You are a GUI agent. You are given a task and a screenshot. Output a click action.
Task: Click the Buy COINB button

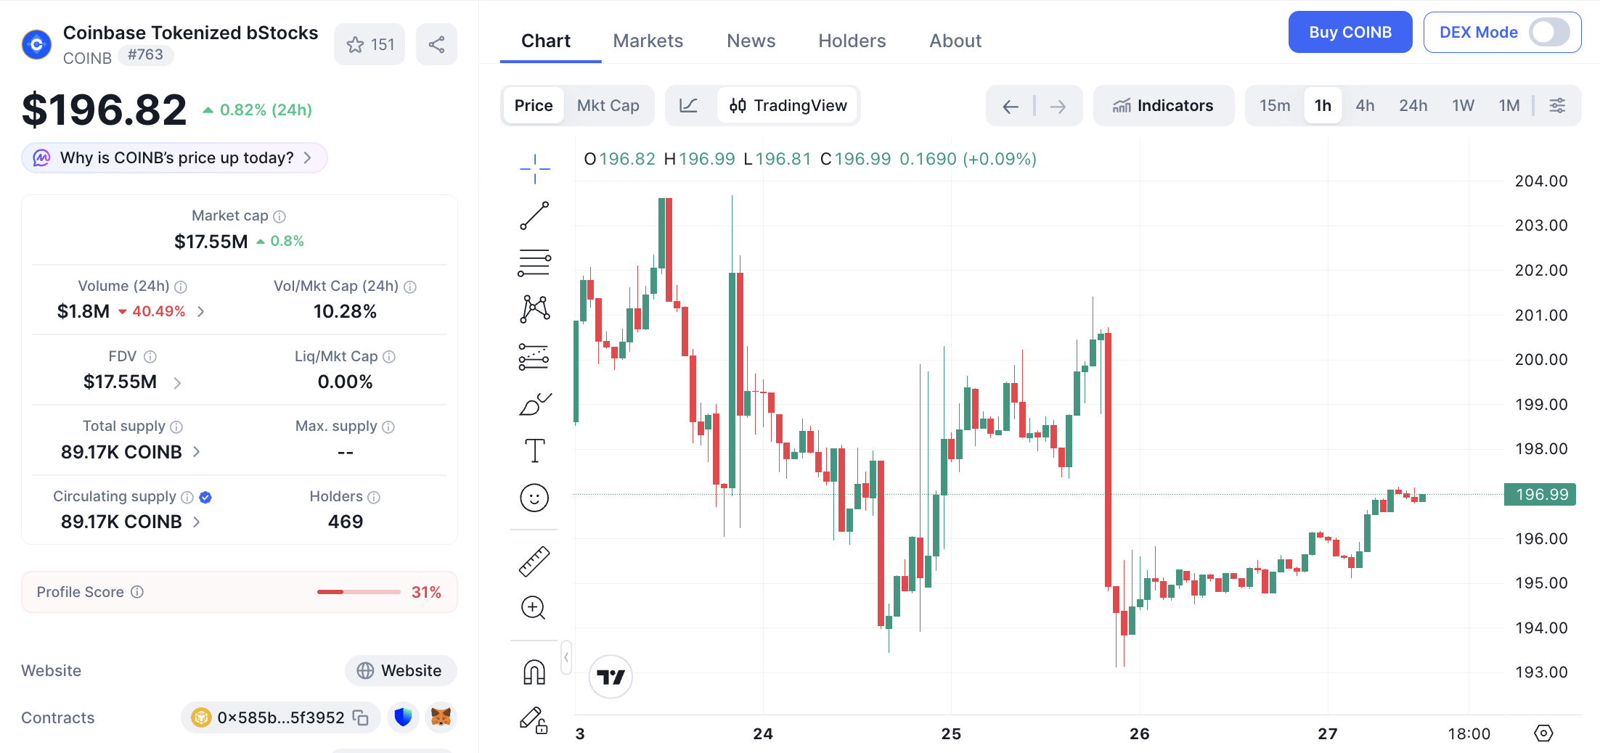[1350, 32]
